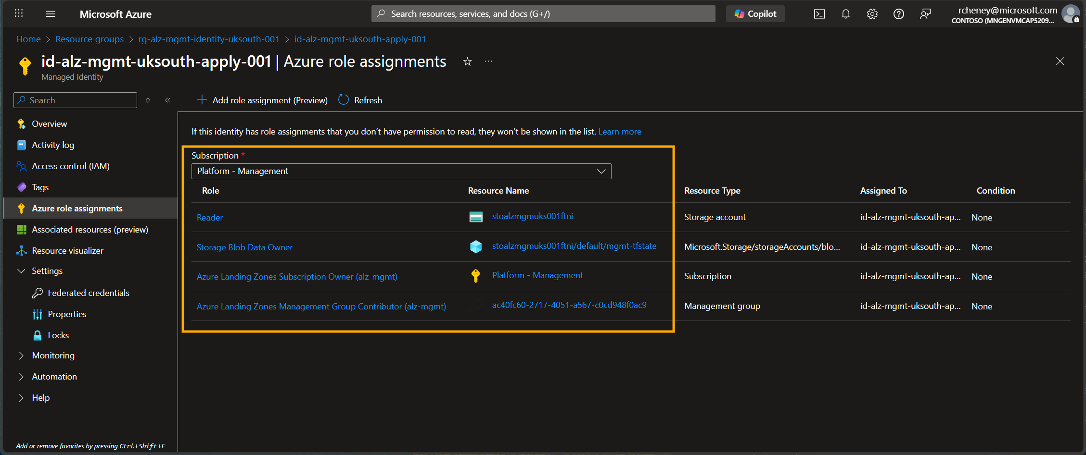Open Copilot from the top bar
Screen dimensions: 1086x455
(x=754, y=13)
